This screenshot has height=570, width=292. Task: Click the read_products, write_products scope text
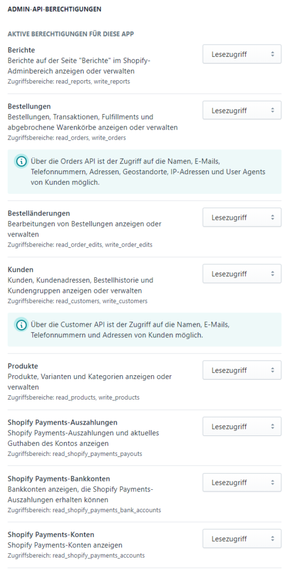tap(97, 397)
